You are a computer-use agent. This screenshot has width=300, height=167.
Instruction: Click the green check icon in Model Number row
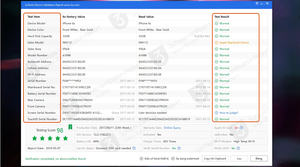point(216,55)
